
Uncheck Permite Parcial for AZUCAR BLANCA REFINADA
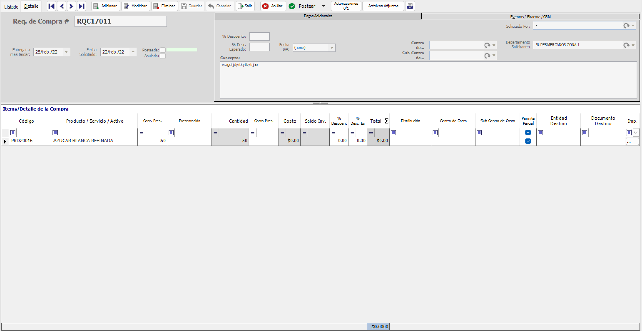tap(528, 141)
